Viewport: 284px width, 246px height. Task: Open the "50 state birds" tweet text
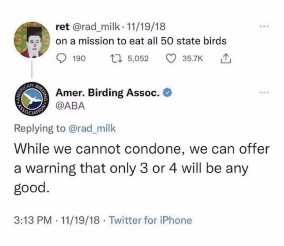point(141,41)
